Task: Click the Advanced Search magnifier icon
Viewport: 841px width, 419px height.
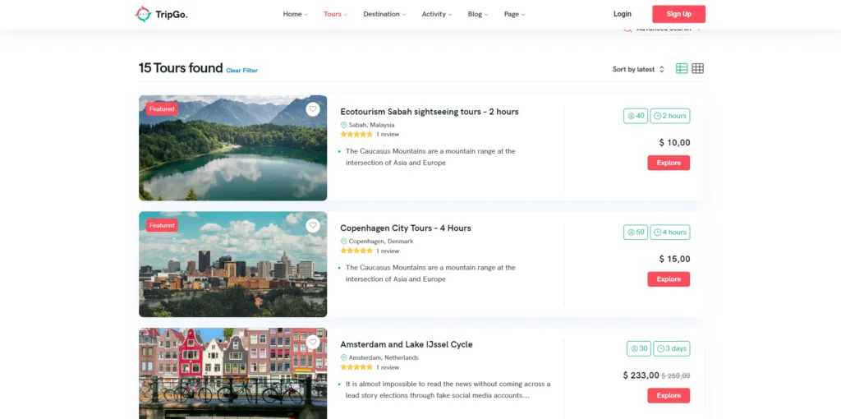Action: point(627,30)
